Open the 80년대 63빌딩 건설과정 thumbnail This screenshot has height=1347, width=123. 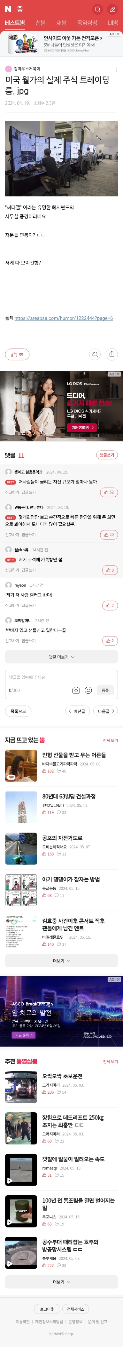coord(21,807)
